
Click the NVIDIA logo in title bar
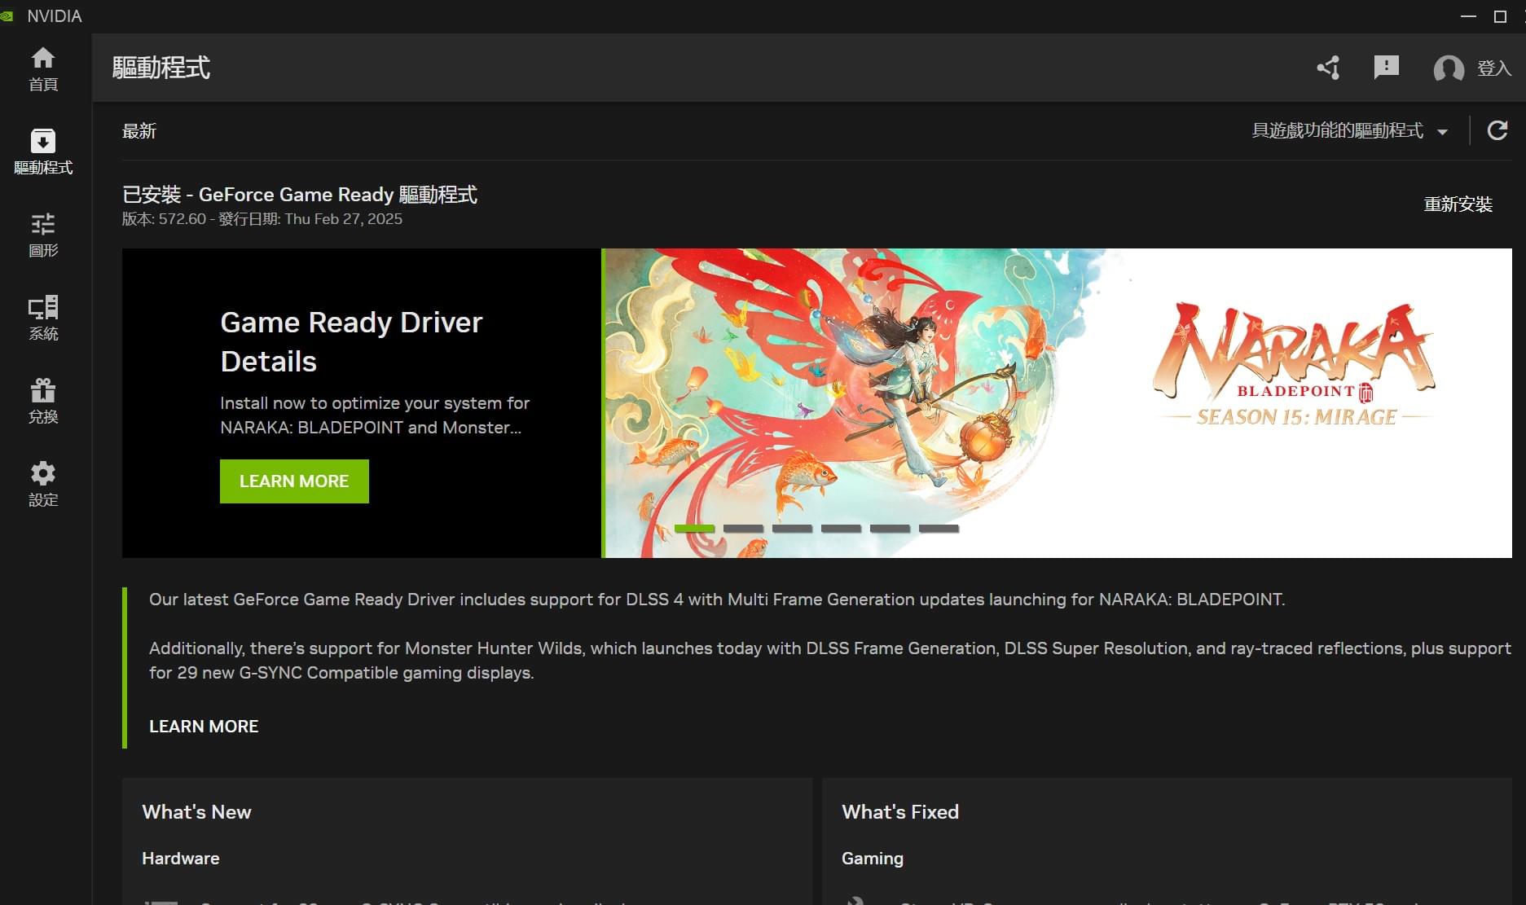click(x=7, y=16)
